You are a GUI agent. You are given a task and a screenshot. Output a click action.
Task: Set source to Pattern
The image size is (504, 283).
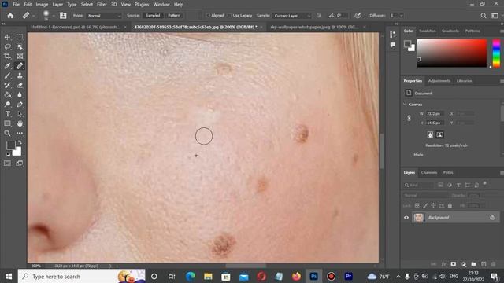click(174, 16)
